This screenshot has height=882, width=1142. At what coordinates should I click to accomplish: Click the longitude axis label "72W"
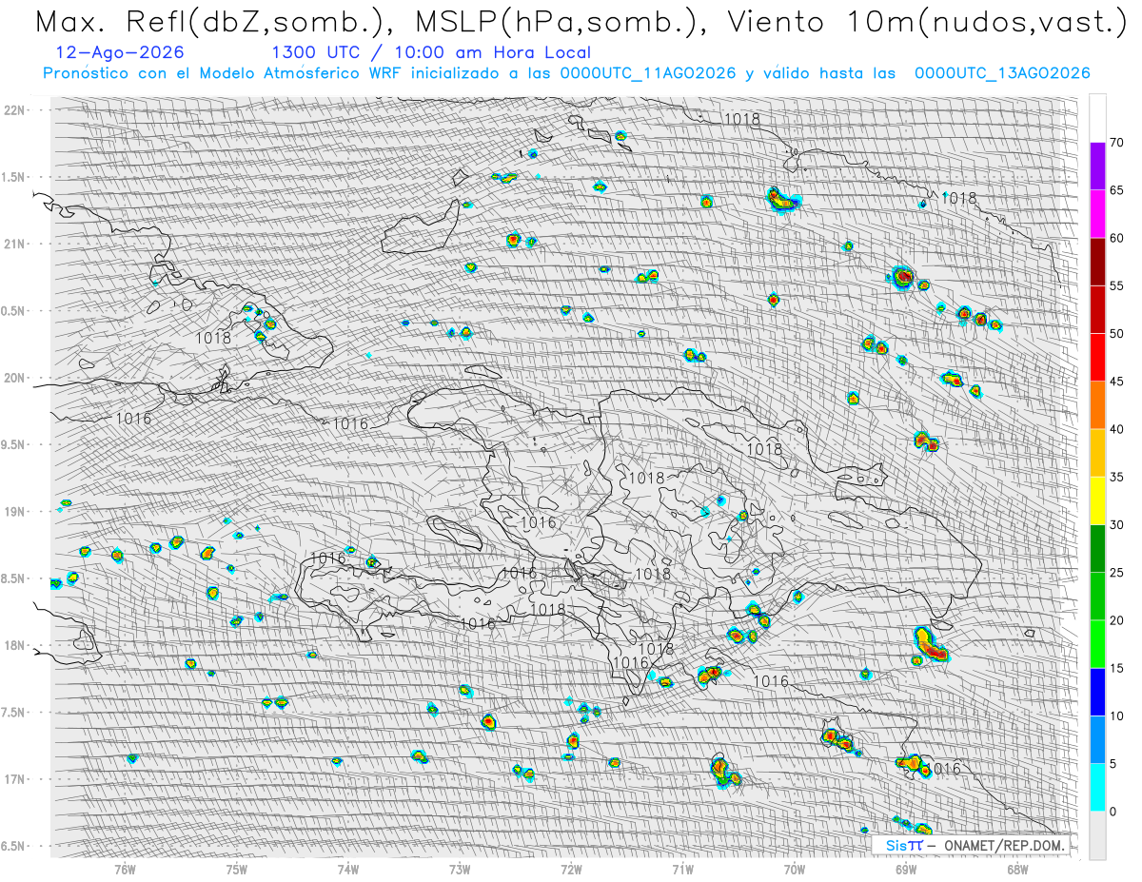(x=571, y=870)
